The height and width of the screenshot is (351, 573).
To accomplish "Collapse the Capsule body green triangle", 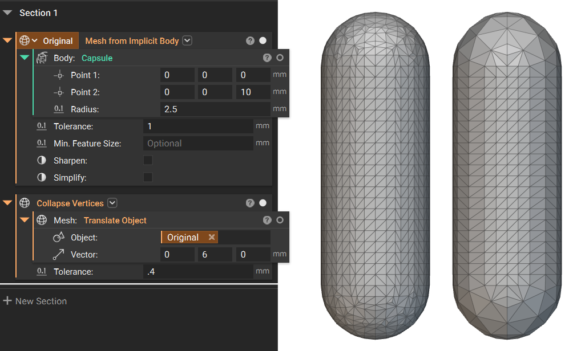I will [x=25, y=58].
